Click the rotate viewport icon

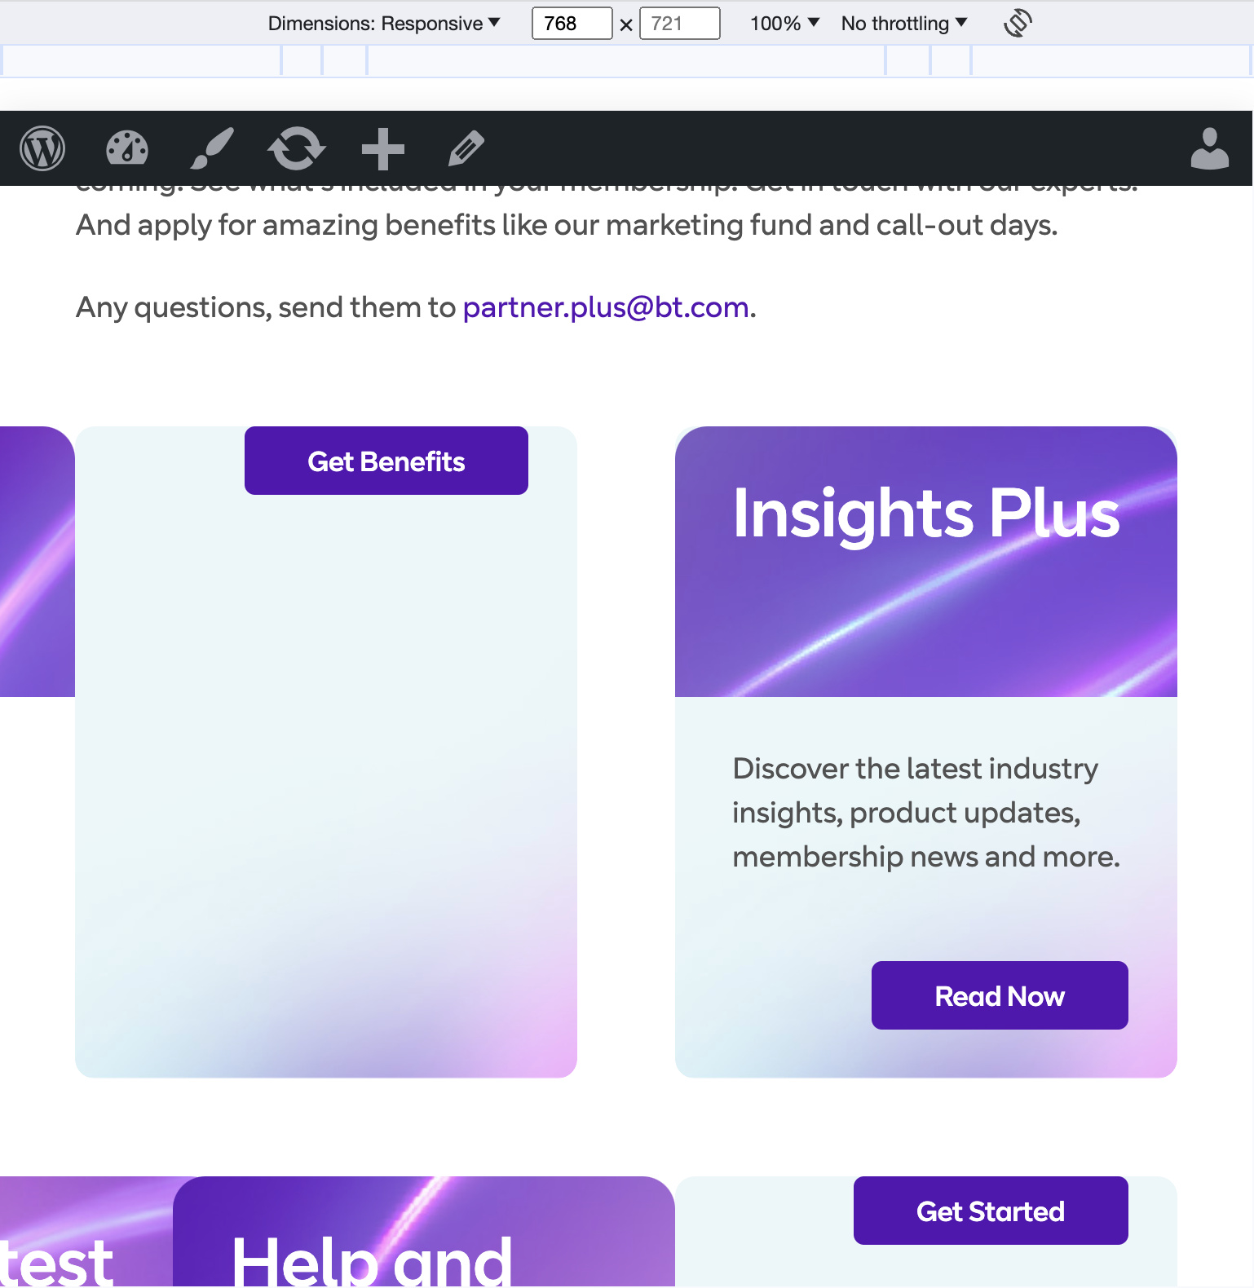[1018, 23]
